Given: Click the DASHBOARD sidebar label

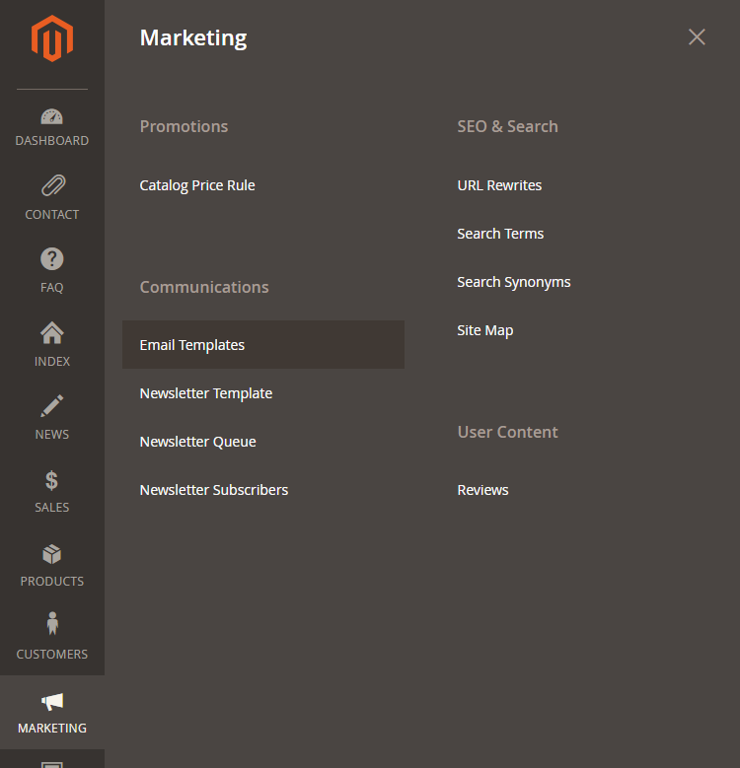Looking at the screenshot, I should [x=52, y=141].
